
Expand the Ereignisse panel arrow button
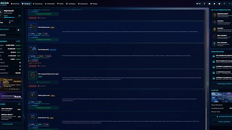pyautogui.click(x=19, y=104)
